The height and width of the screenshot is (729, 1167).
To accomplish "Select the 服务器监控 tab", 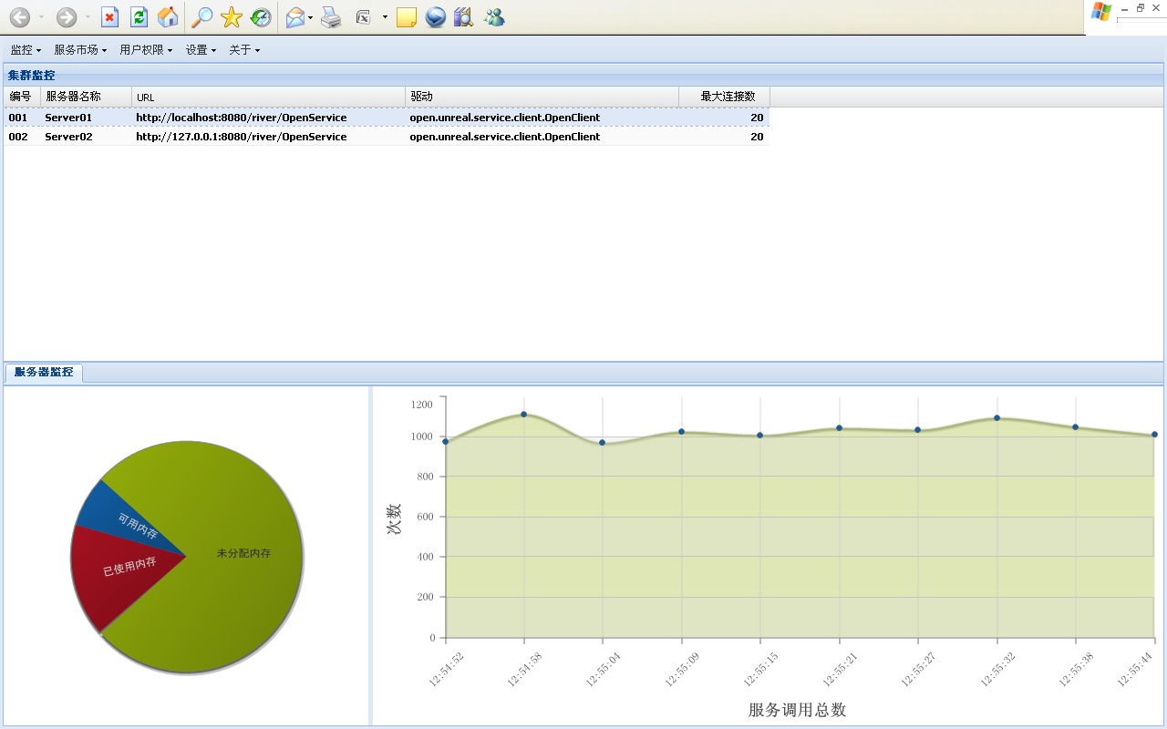I will coord(44,373).
